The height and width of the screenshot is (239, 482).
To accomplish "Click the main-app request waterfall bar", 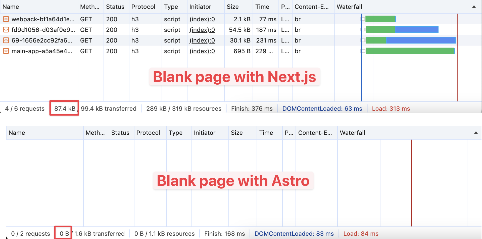I will [410, 51].
